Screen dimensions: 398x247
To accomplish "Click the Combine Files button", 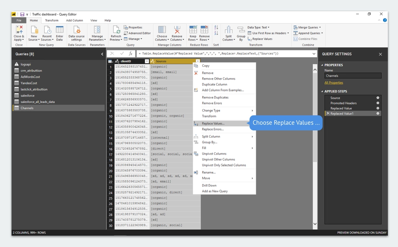I will point(306,39).
